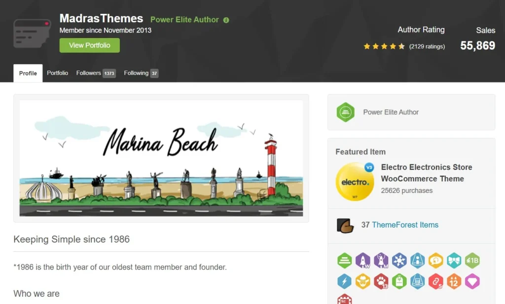This screenshot has width=505, height=304.
Task: Click the View Portfolio button
Action: pos(90,45)
